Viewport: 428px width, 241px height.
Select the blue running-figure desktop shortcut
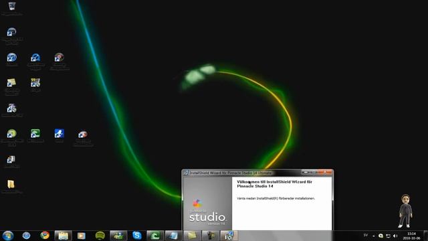[59, 134]
